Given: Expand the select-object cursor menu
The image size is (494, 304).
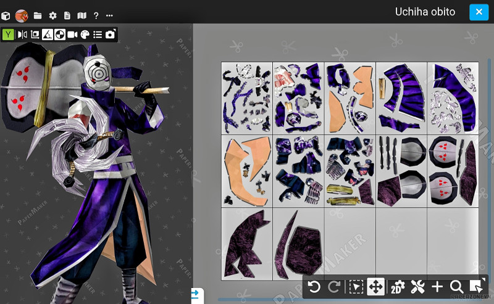Looking at the screenshot, I should [x=476, y=286].
